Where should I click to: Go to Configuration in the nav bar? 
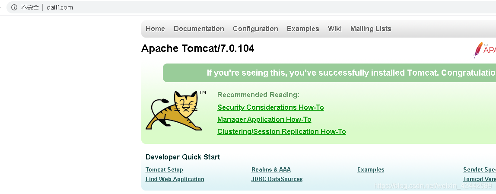coord(255,29)
